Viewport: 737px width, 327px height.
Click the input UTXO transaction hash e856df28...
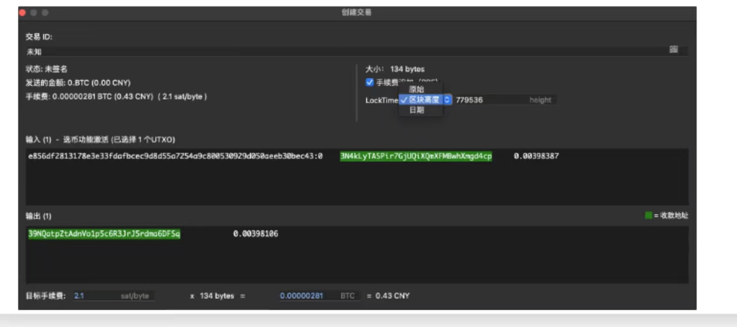[175, 156]
